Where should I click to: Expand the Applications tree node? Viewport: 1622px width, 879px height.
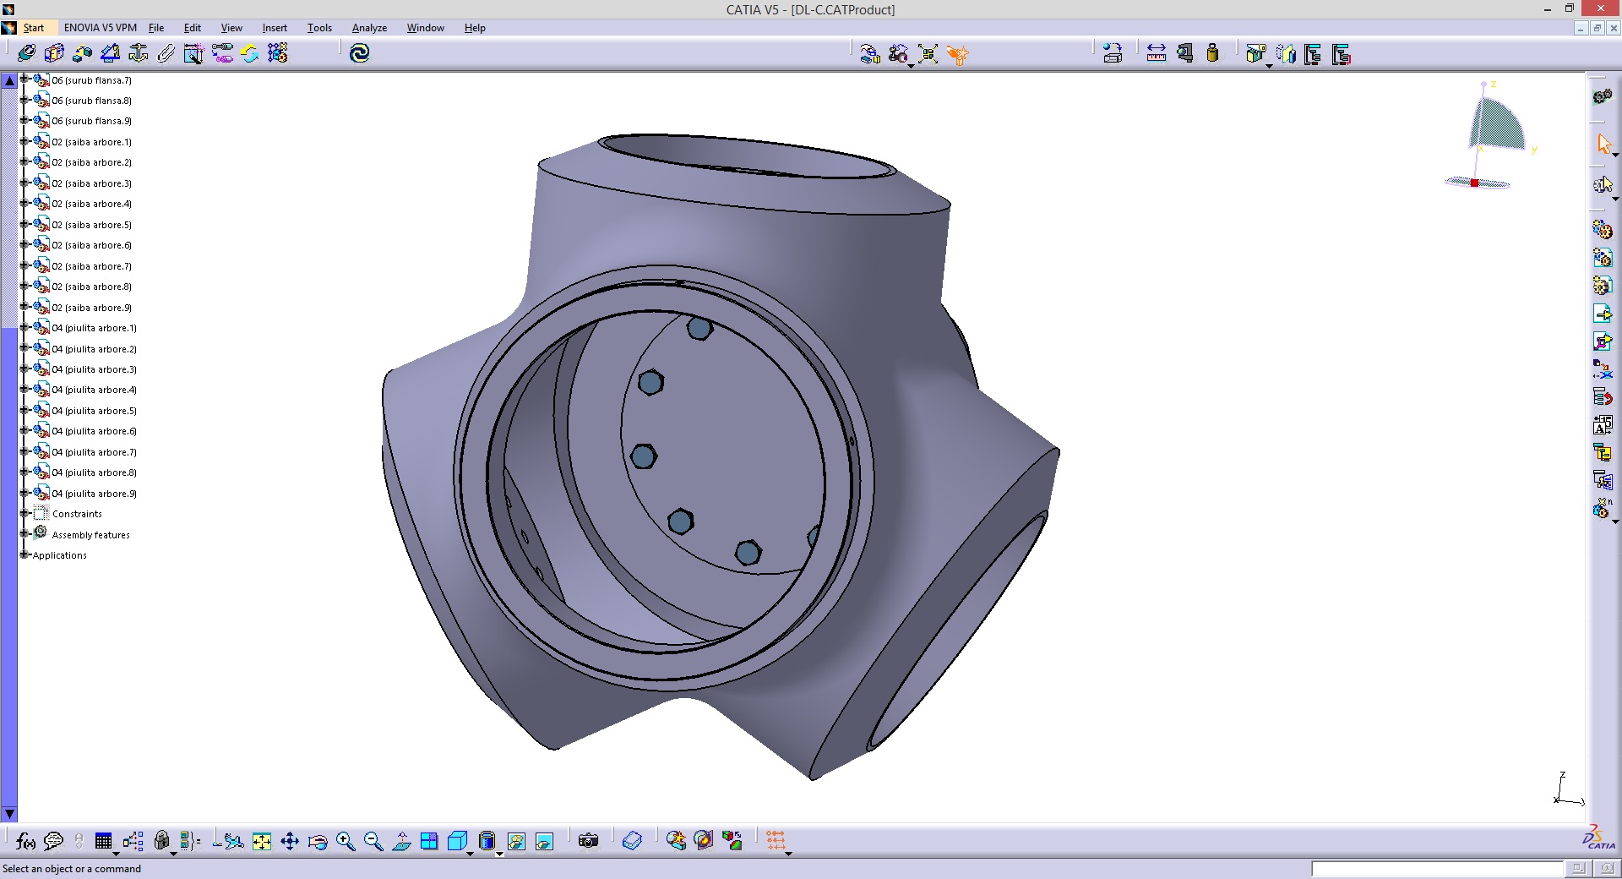(24, 554)
